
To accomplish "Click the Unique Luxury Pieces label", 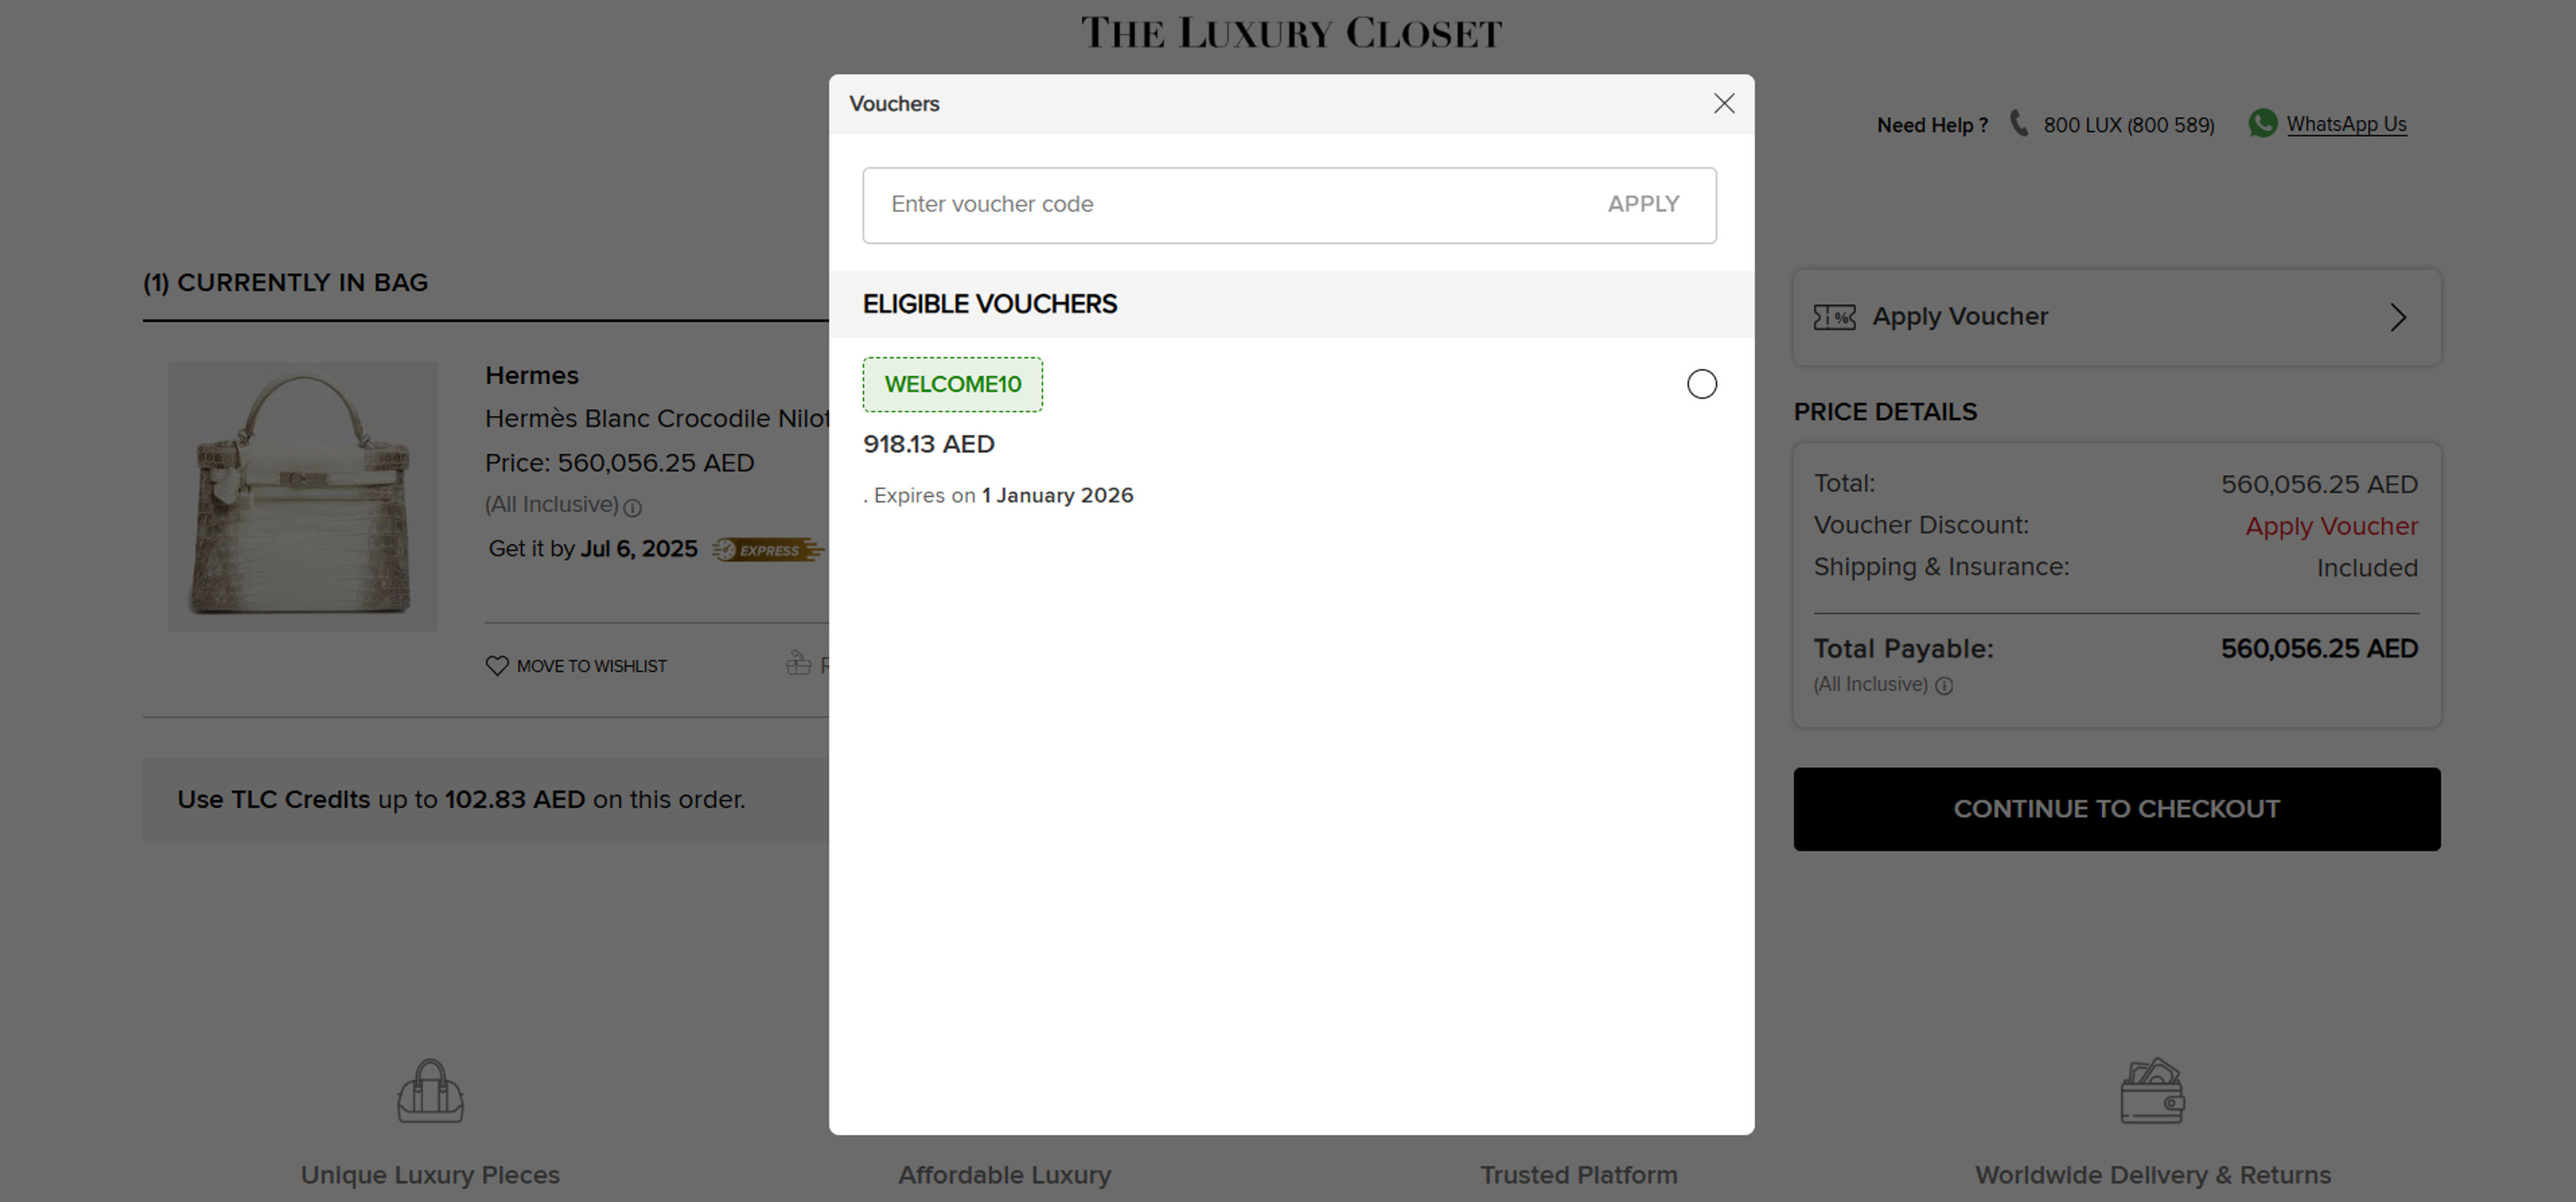I will coord(430,1175).
